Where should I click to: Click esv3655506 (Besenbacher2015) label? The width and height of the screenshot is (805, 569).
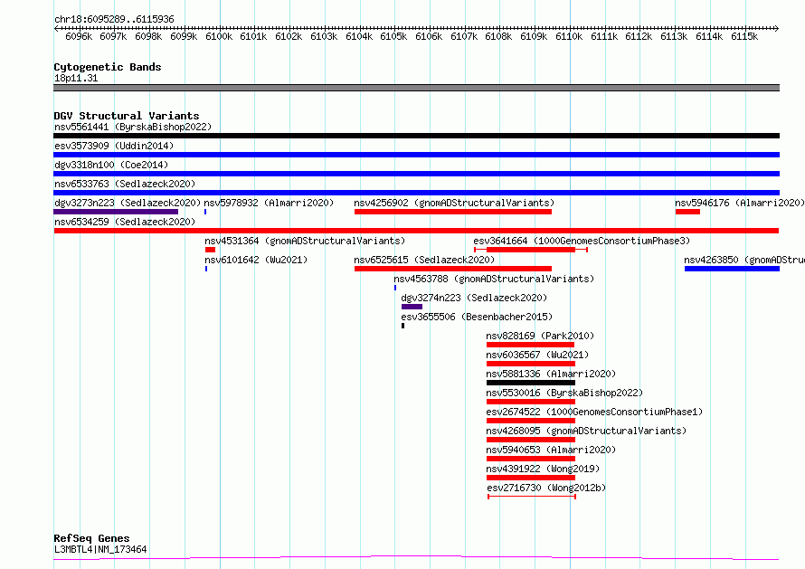[477, 317]
